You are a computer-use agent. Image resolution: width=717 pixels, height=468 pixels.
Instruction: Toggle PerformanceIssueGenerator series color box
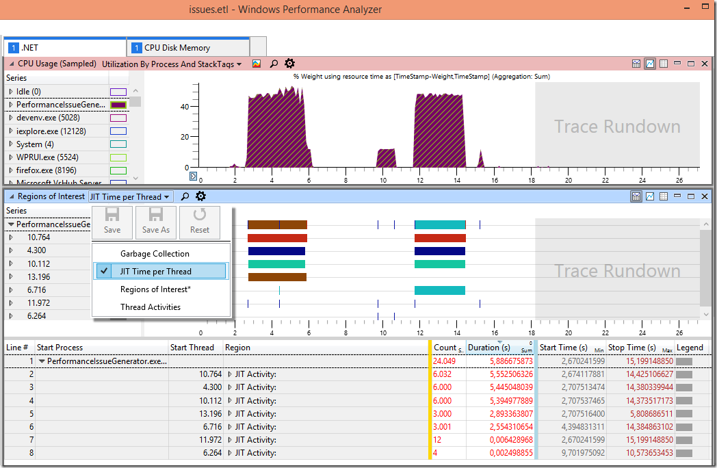[x=118, y=105]
